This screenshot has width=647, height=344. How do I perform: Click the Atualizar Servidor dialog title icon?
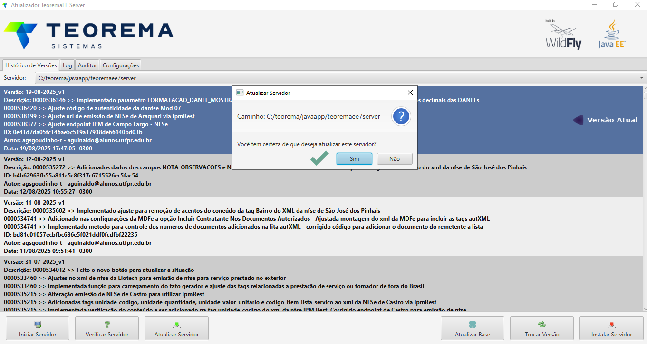click(240, 93)
